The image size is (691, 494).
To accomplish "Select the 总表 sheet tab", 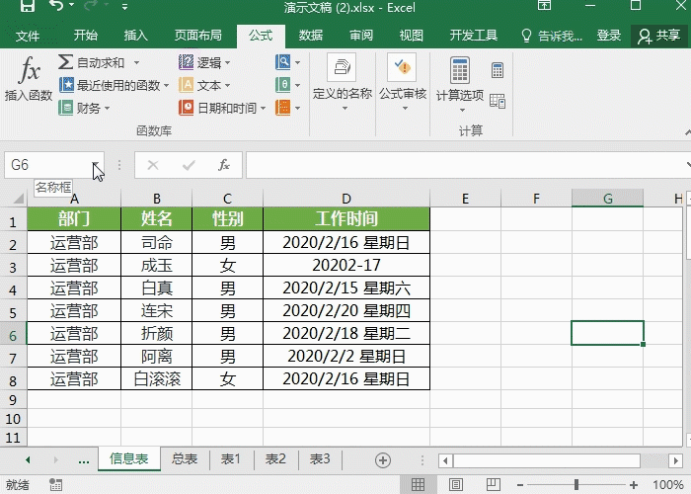I will click(x=185, y=459).
